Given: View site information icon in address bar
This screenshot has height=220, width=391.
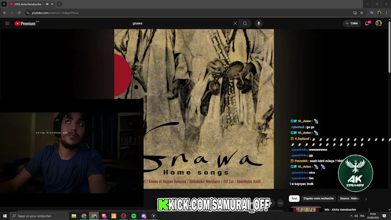Looking at the screenshot, I should [28, 13].
